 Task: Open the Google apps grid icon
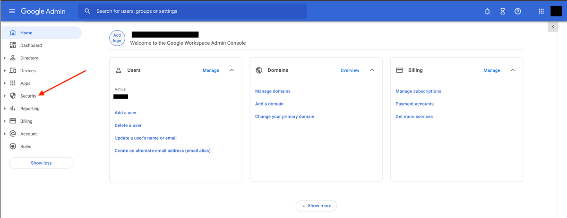coord(541,11)
